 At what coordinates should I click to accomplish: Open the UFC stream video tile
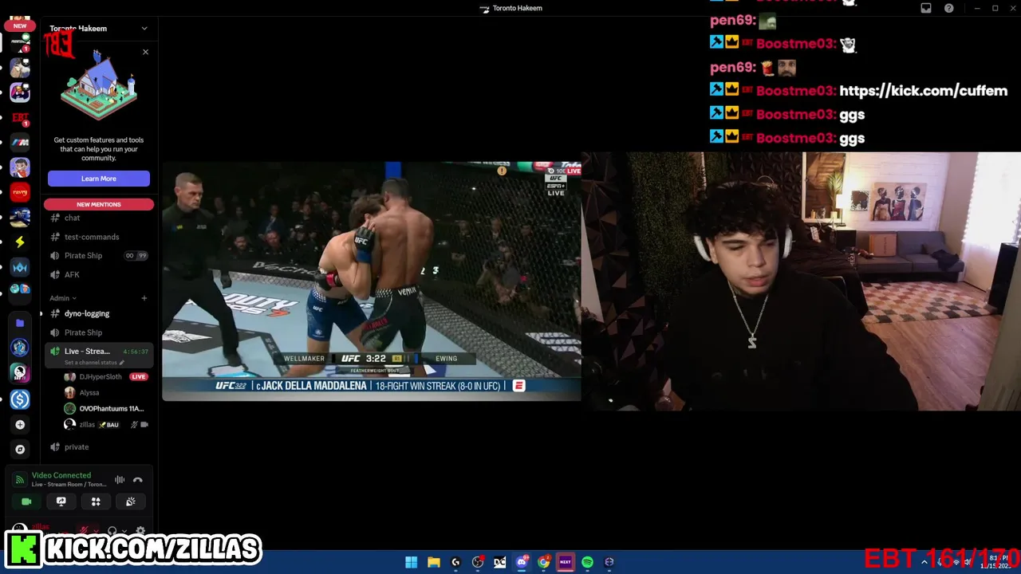372,281
